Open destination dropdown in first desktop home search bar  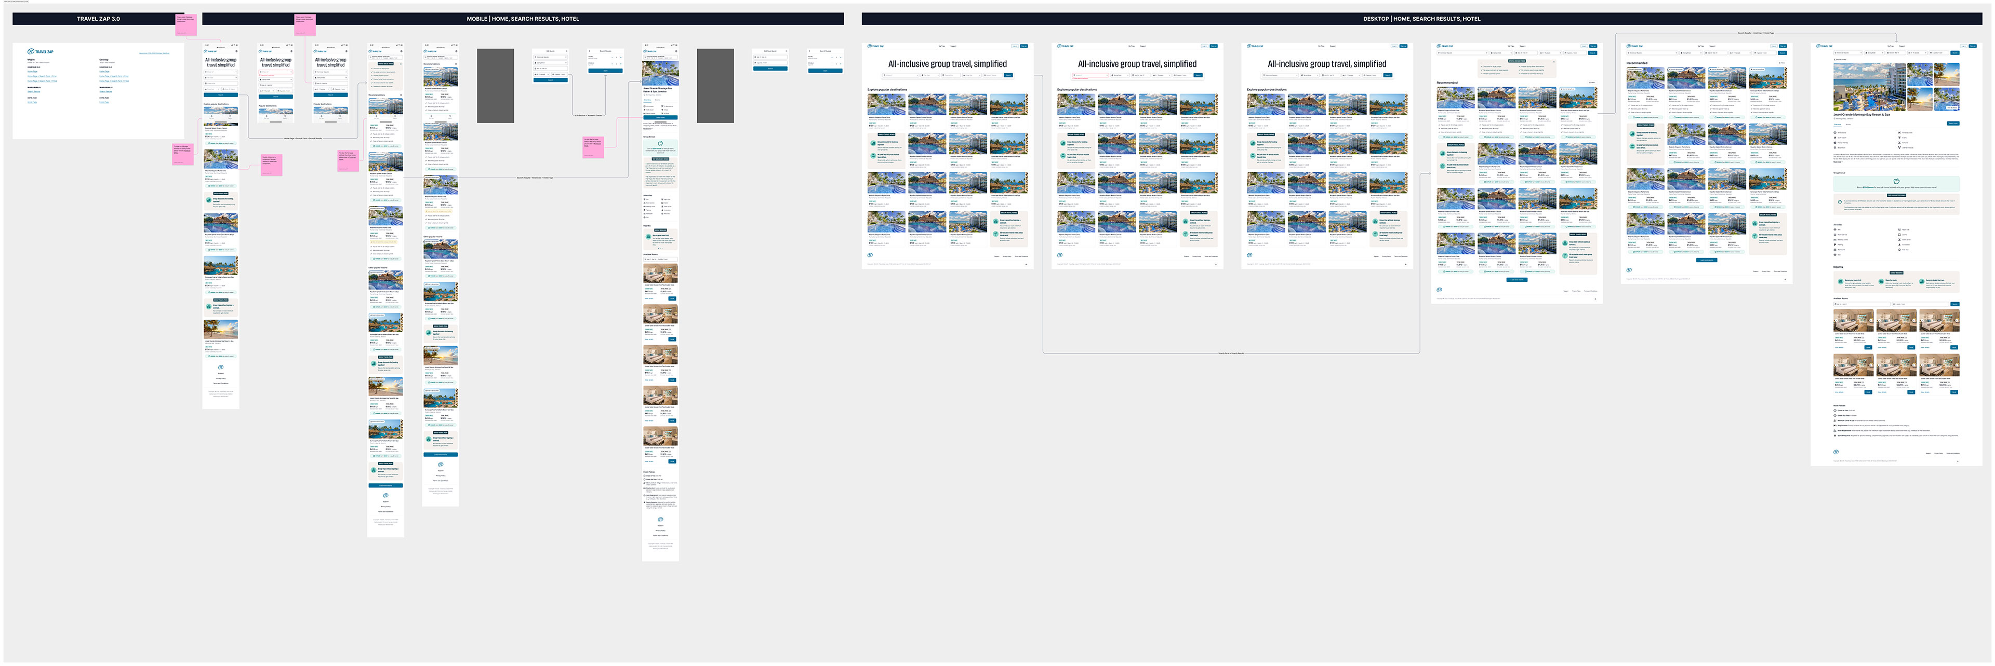(900, 75)
